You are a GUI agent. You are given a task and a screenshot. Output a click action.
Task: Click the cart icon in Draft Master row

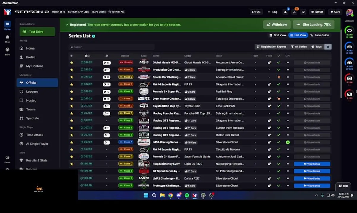(278, 99)
